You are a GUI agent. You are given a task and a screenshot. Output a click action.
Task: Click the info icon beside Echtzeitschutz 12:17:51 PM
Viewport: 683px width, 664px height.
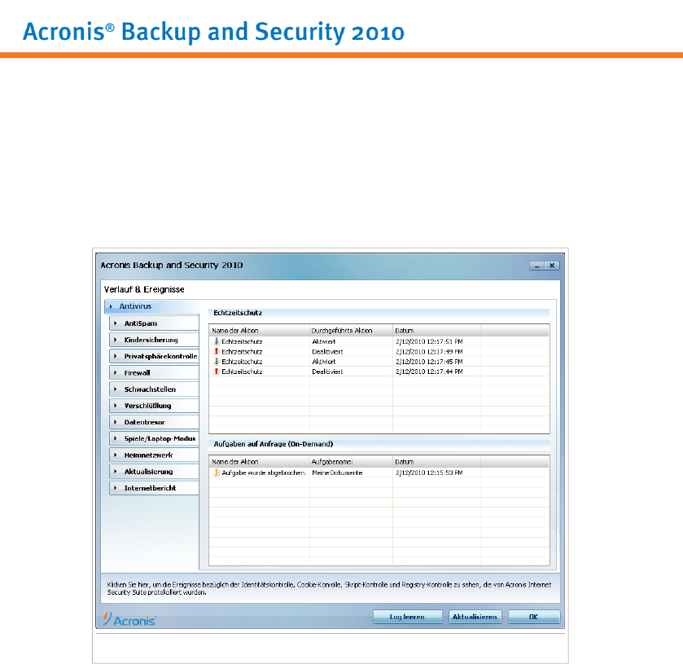(216, 341)
